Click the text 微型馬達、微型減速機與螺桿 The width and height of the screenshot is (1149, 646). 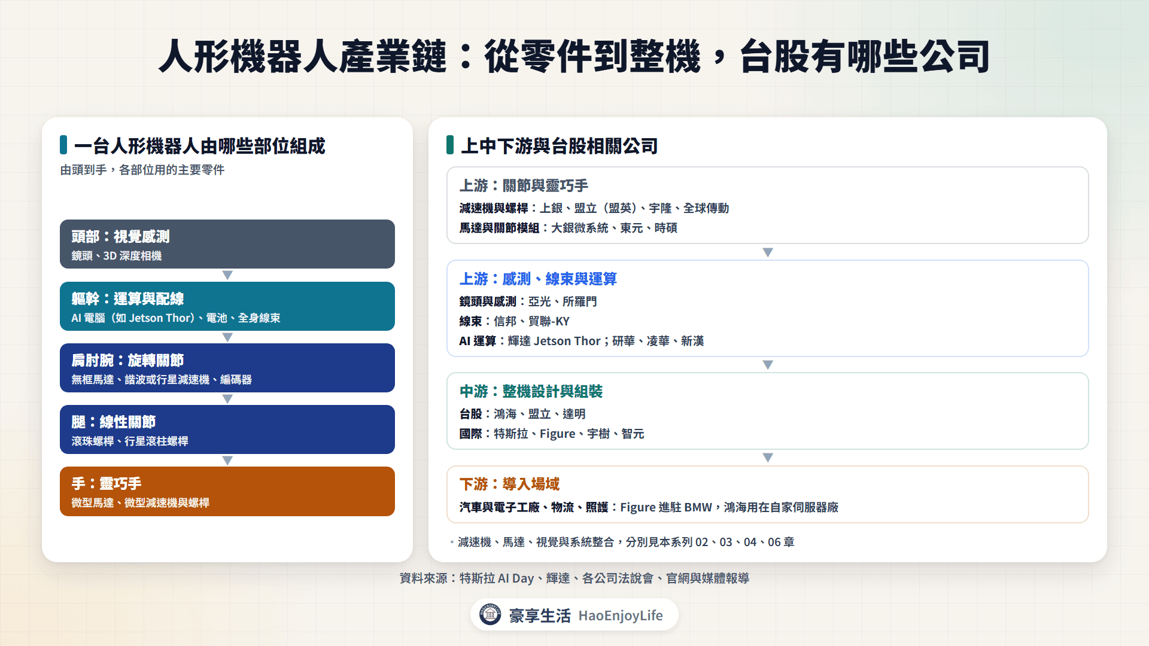tap(141, 503)
